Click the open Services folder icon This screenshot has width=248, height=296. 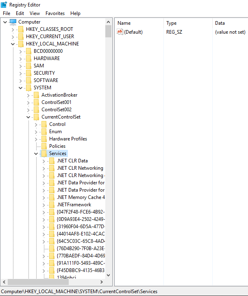[44, 153]
